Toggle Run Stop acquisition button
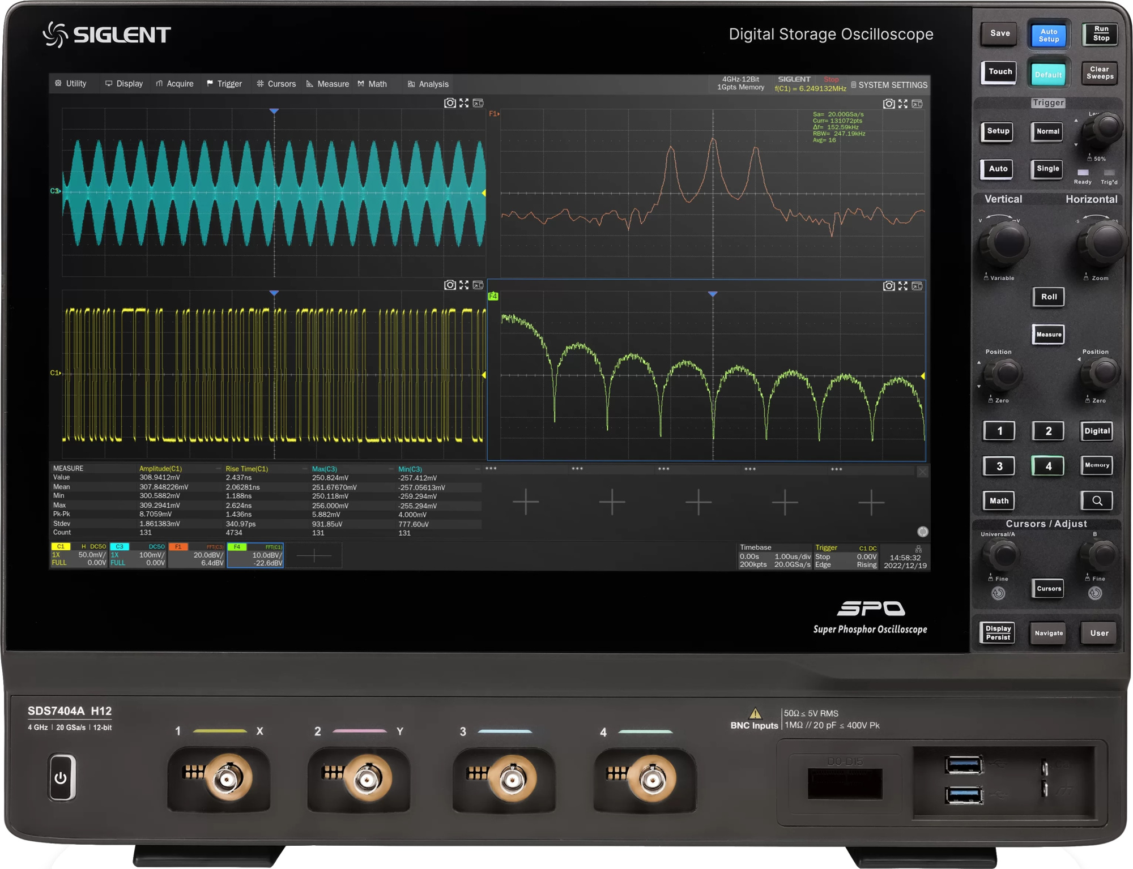This screenshot has width=1133, height=869. [x=1100, y=33]
